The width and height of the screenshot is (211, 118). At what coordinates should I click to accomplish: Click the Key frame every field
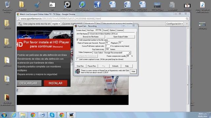tap(107, 49)
